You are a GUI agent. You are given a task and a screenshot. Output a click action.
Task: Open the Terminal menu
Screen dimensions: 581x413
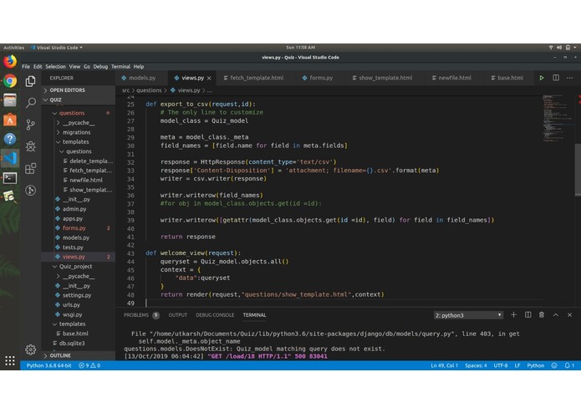click(x=120, y=67)
